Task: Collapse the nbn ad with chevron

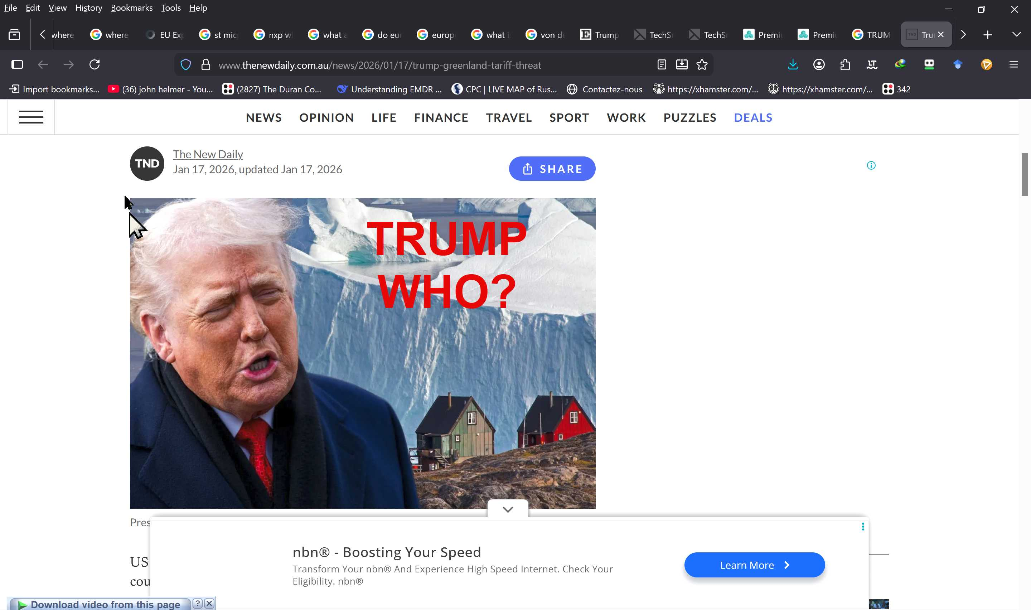Action: tap(508, 510)
